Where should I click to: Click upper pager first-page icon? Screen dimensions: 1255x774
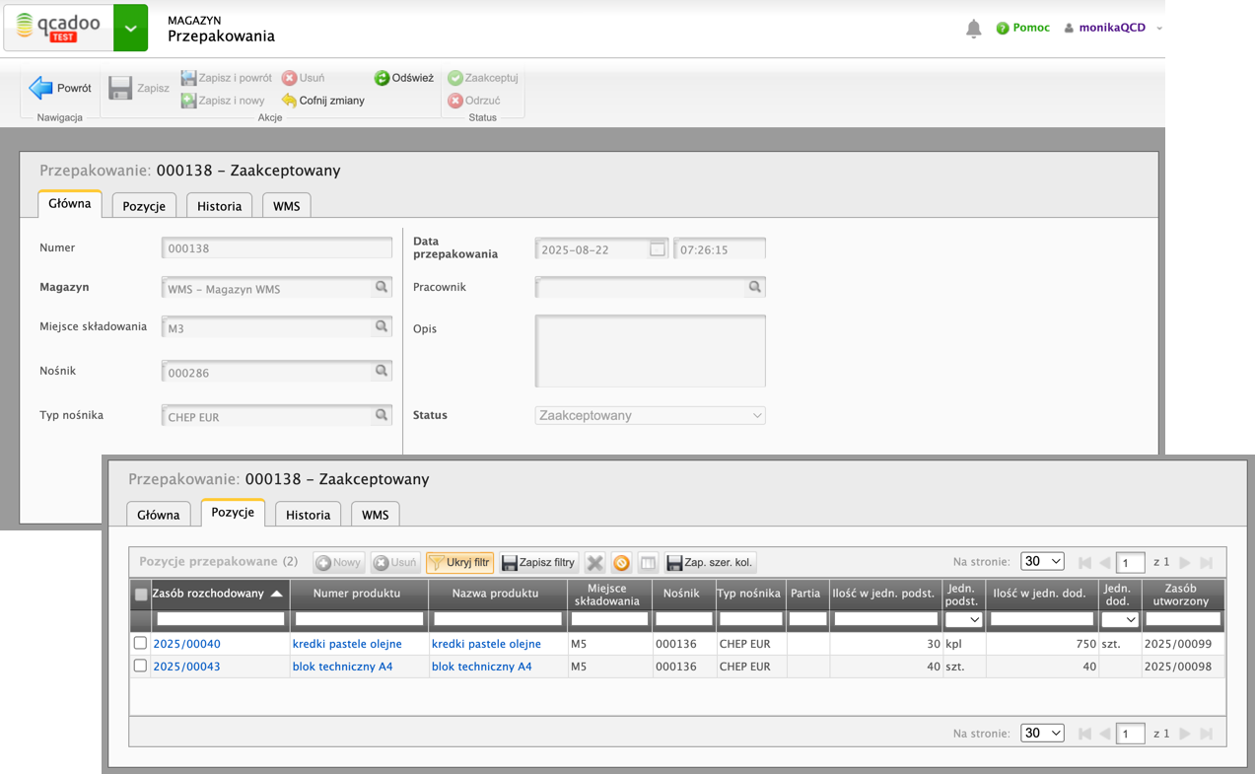1084,562
